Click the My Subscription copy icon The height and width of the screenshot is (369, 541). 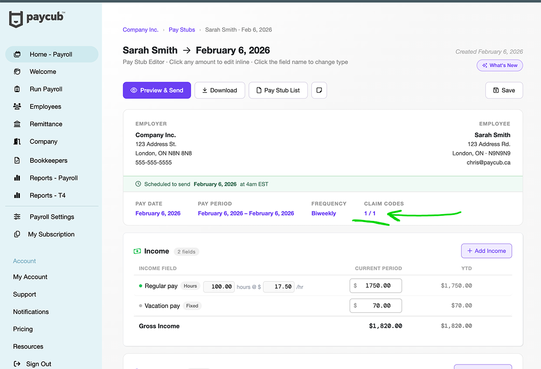point(17,235)
